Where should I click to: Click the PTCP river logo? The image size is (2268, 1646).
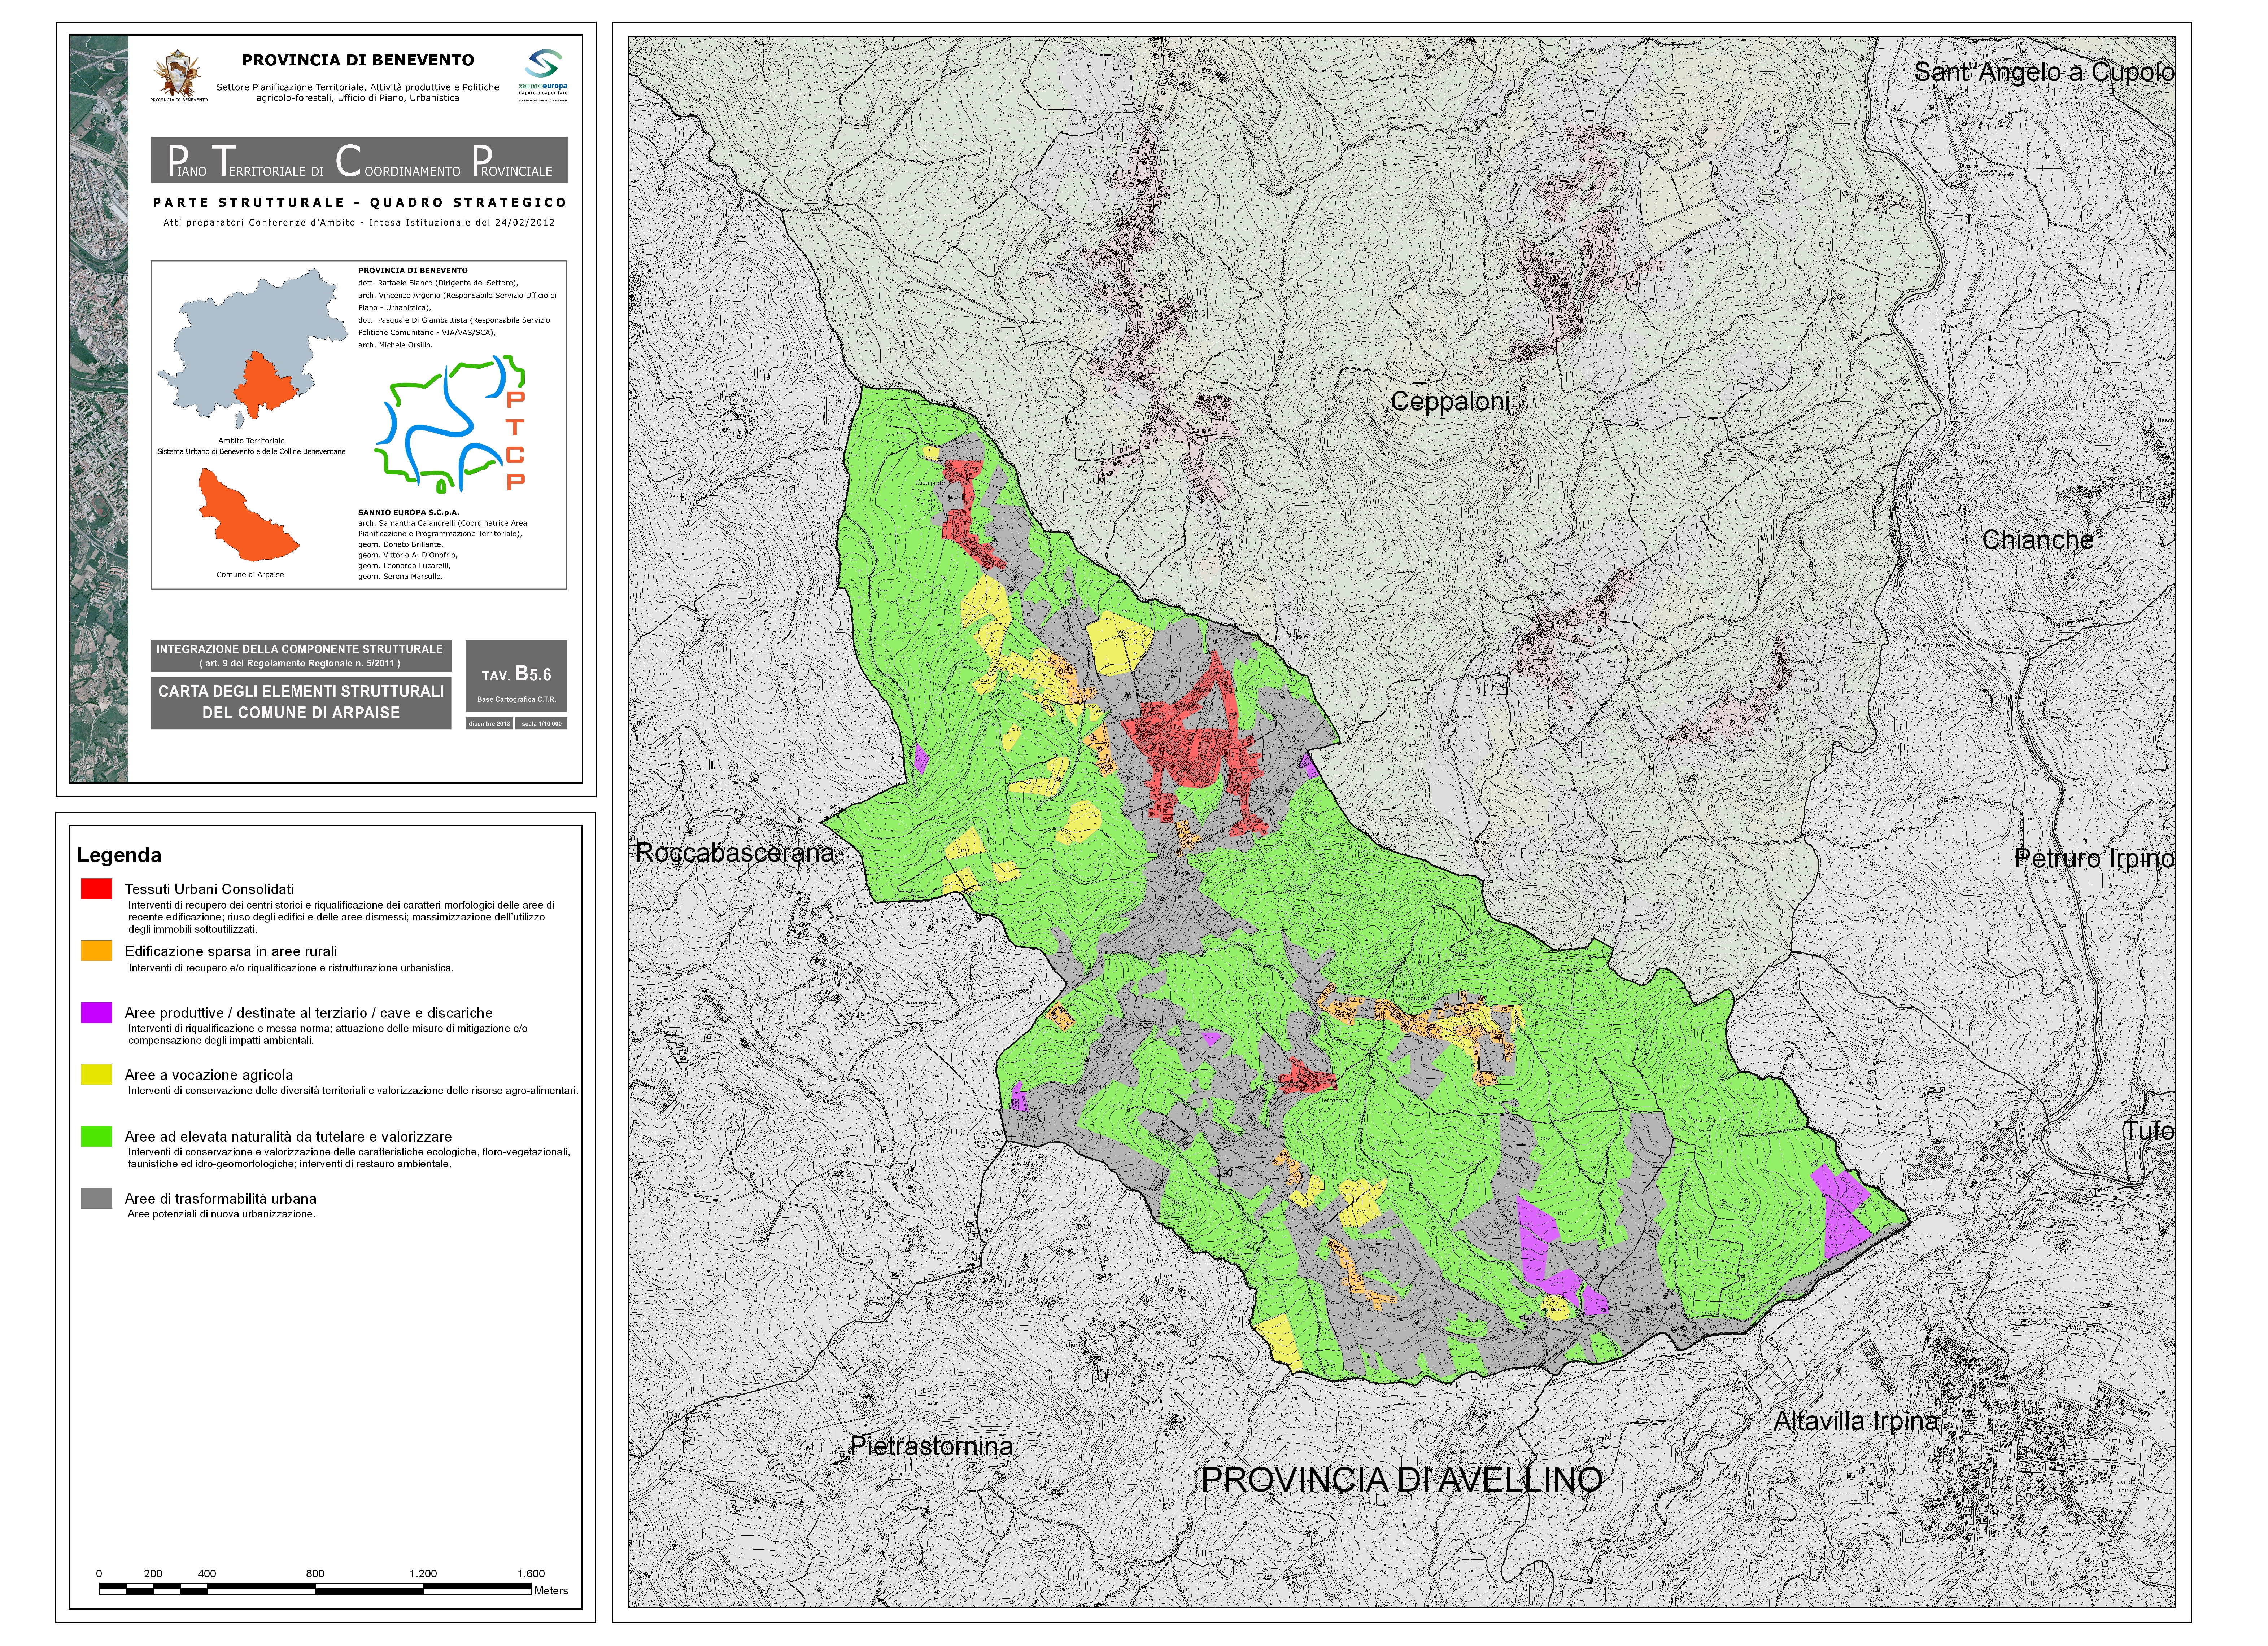pyautogui.click(x=450, y=425)
